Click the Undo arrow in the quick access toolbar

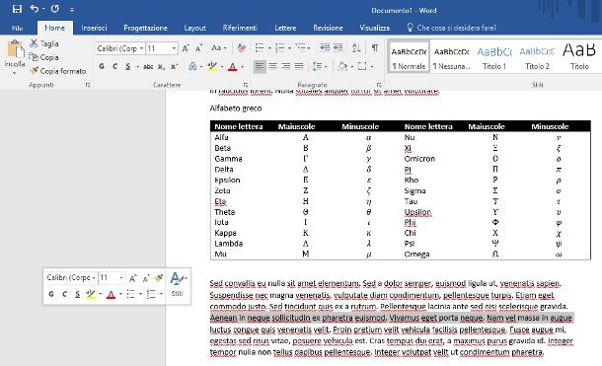tap(35, 9)
